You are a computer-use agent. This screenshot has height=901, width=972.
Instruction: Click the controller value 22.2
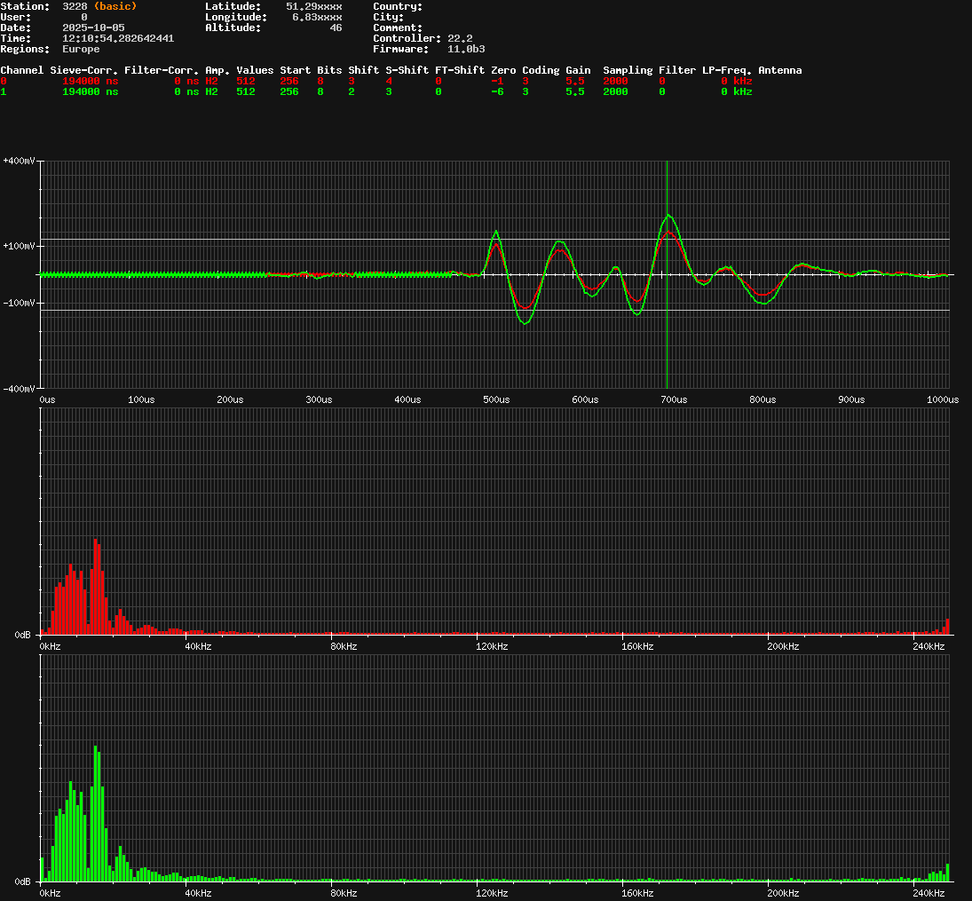pyautogui.click(x=460, y=38)
